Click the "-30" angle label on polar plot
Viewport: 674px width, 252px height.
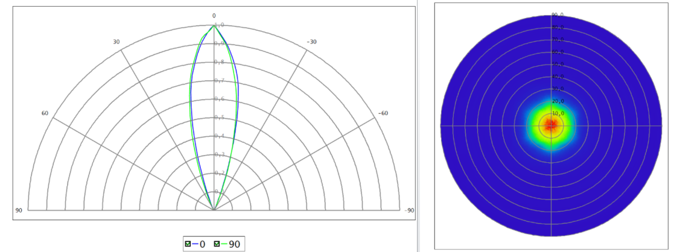click(311, 42)
